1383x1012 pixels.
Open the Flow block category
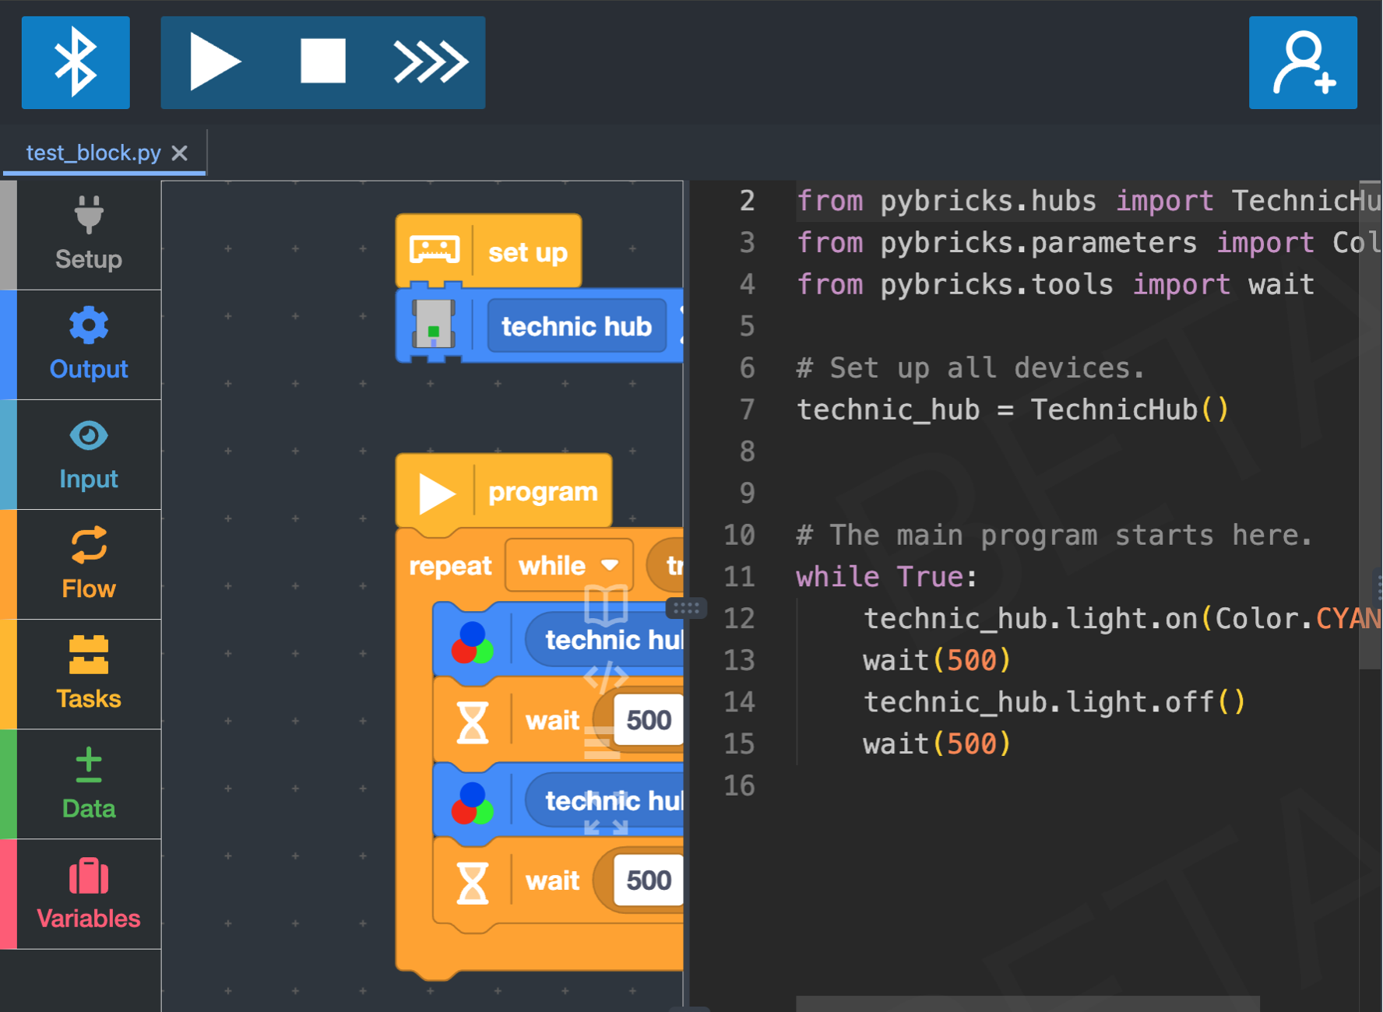(89, 564)
